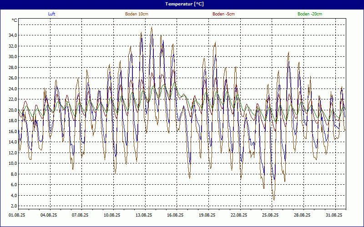The image size is (364, 227).
Task: Click the 13.08.25 date label
Action: (x=143, y=215)
